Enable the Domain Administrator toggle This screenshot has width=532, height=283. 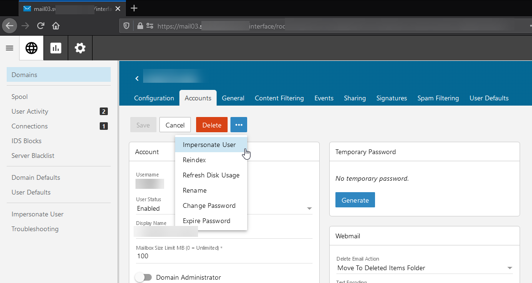point(143,277)
